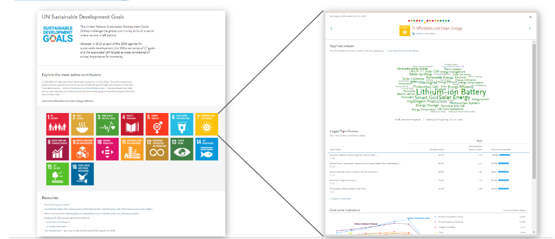Select SDG 7 Affordable and Clean Energy tile

pyautogui.click(x=206, y=124)
